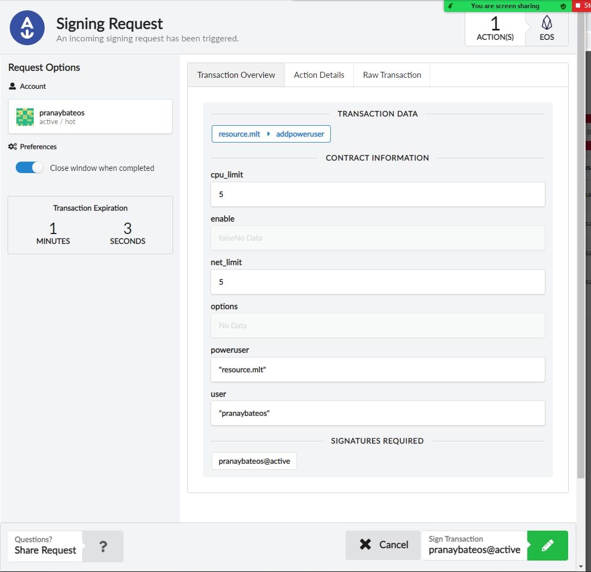
Task: Click the Transaction Expiration heading
Action: point(90,208)
